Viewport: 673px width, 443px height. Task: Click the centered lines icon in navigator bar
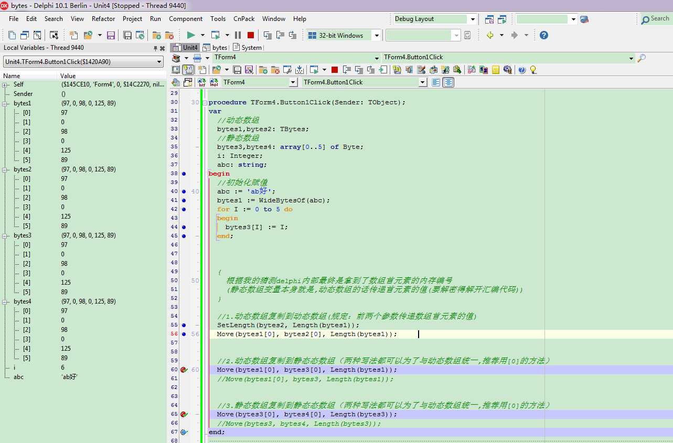point(448,82)
